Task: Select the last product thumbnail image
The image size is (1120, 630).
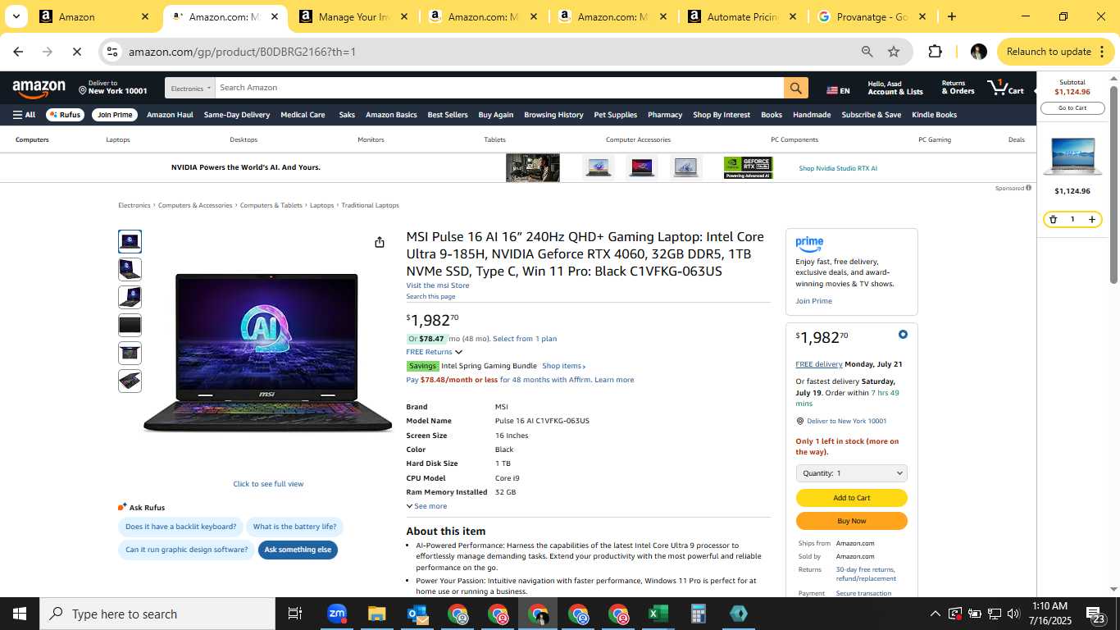Action: coord(130,381)
